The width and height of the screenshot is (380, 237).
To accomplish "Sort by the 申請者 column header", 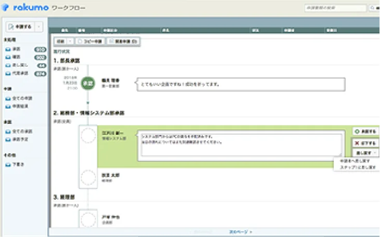I will click(289, 31).
